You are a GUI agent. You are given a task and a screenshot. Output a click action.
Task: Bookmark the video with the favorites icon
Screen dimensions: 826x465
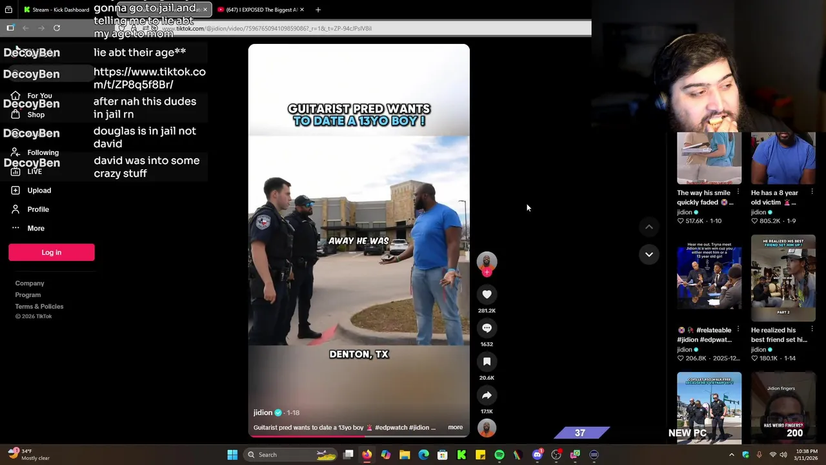[487, 362]
